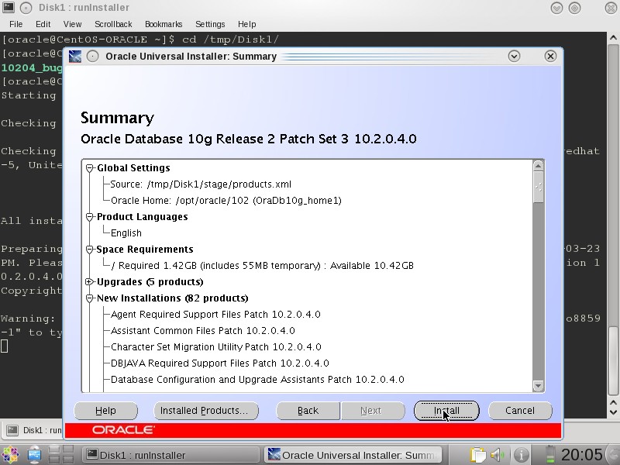The height and width of the screenshot is (465, 620).
Task: Collapse the Product Languages node
Action: (x=90, y=217)
